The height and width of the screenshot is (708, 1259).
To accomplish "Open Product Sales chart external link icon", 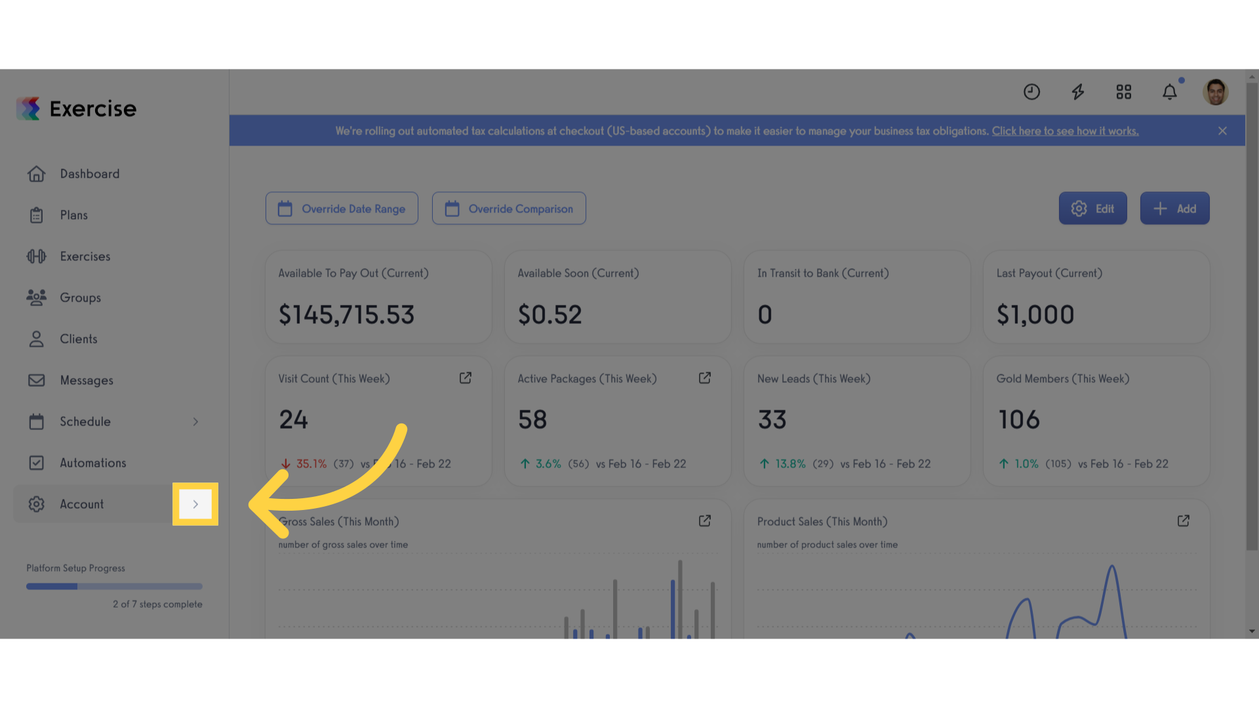I will (x=1184, y=521).
